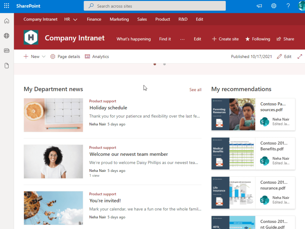Open the orange and calendar thumbnail
The height and width of the screenshot is (229, 305).
[x=53, y=115]
